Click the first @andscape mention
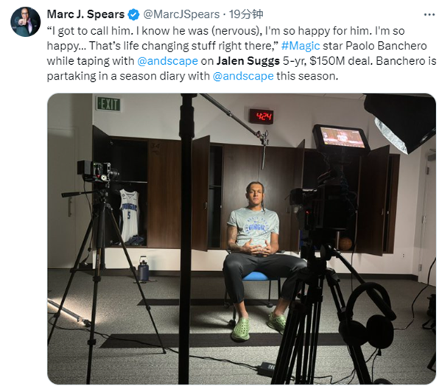 click(167, 61)
